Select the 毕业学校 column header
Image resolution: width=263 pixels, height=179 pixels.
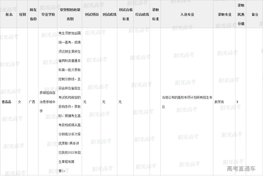tap(48, 14)
